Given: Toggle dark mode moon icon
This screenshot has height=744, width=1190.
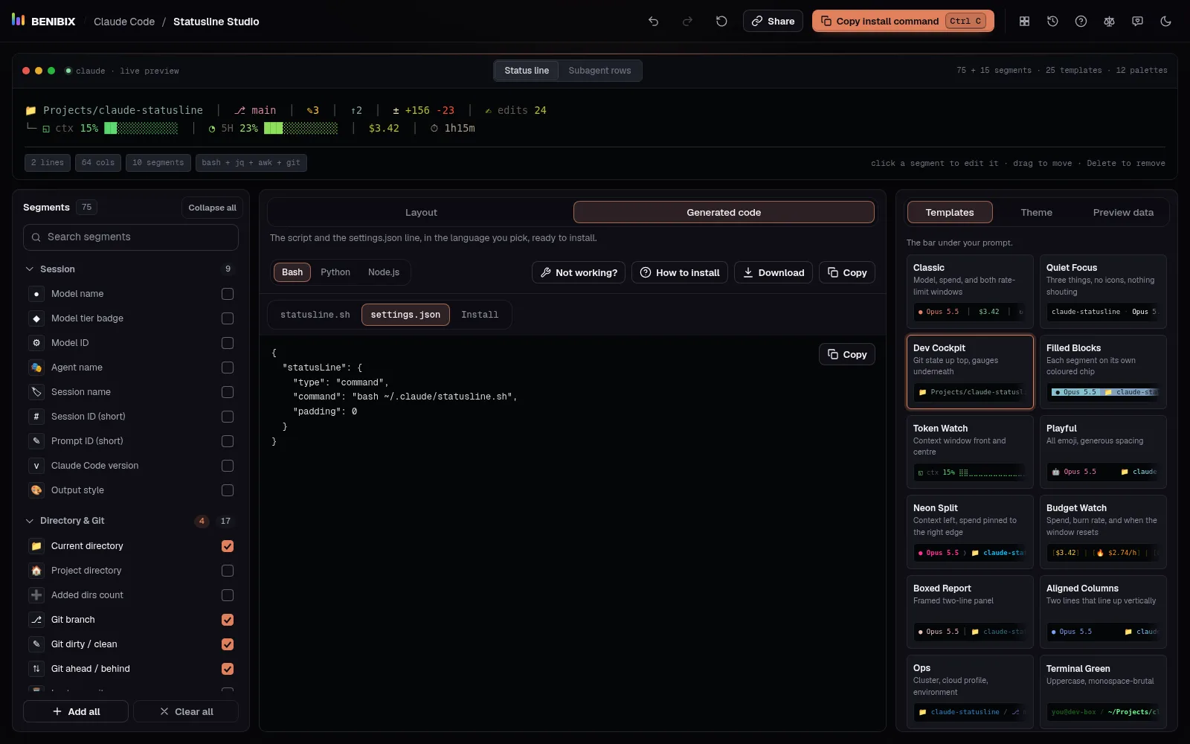Looking at the screenshot, I should point(1165,22).
